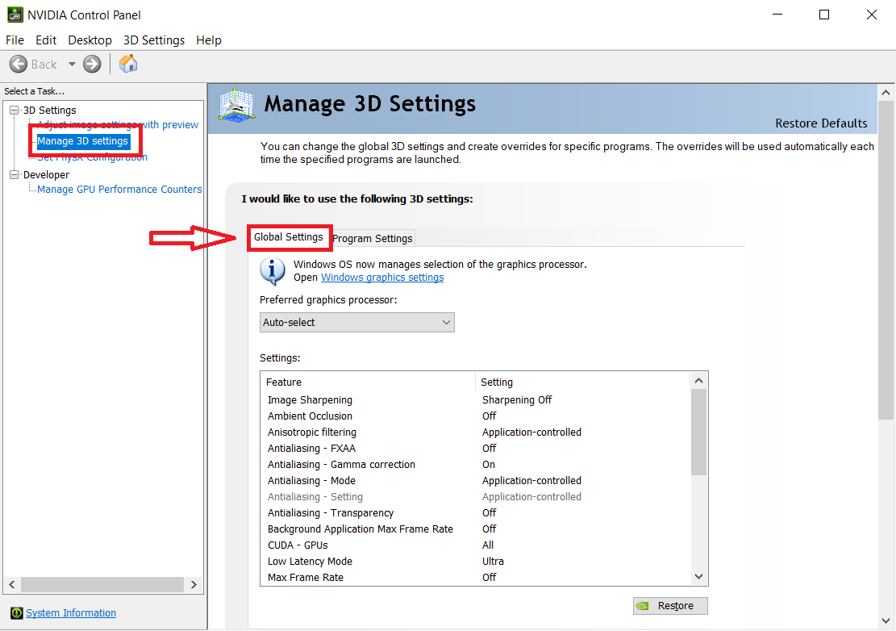Screen dimensions: 896x631
Task: Click the blue information icon
Action: 273,271
